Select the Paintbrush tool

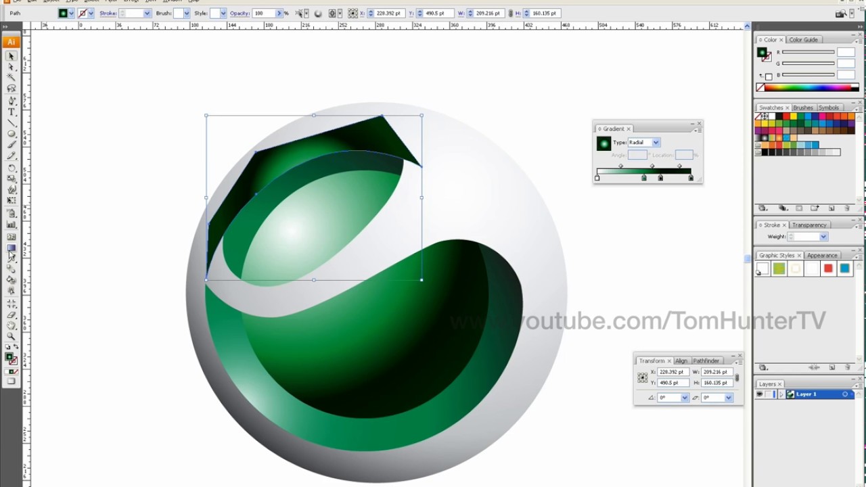coord(12,145)
